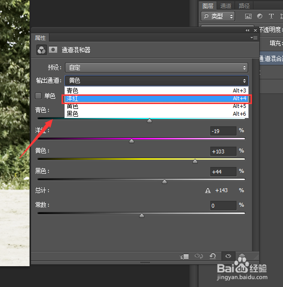Filter layers by type T icon
283x287 pixels.
pos(271,16)
